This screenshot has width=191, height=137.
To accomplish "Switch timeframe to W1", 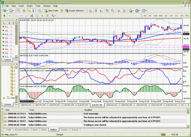I will click(x=182, y=16).
